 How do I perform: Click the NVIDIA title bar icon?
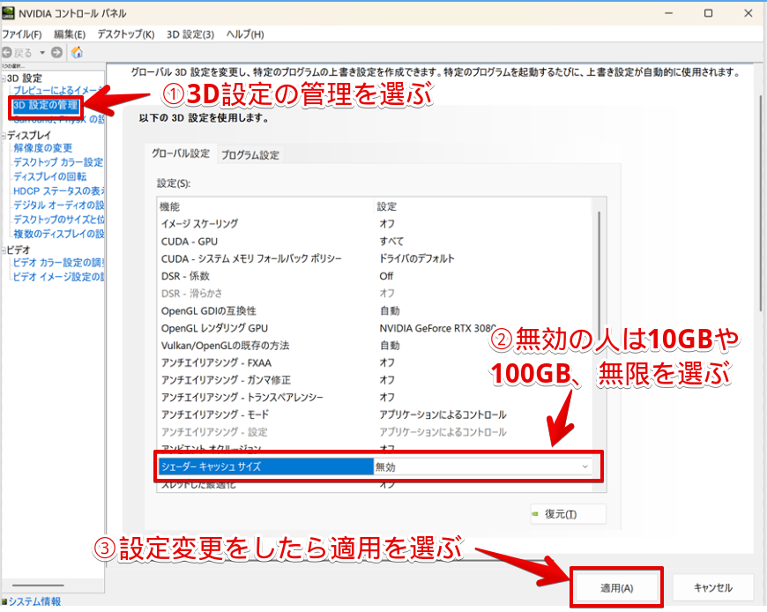tap(8, 13)
